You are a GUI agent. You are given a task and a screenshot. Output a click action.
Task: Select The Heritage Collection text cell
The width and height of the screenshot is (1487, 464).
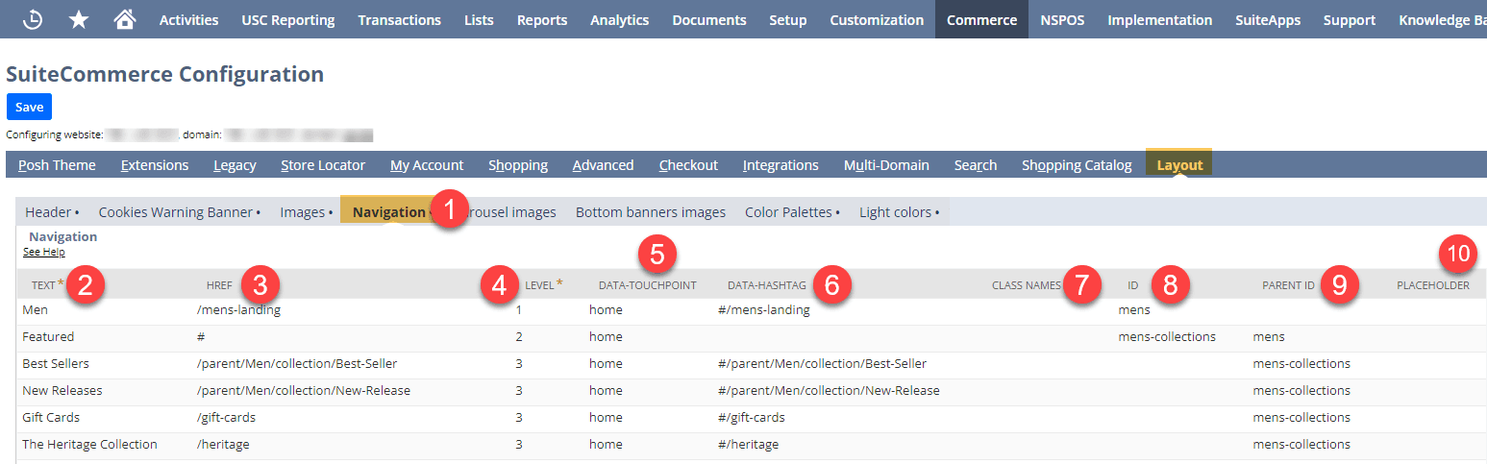pyautogui.click(x=89, y=445)
